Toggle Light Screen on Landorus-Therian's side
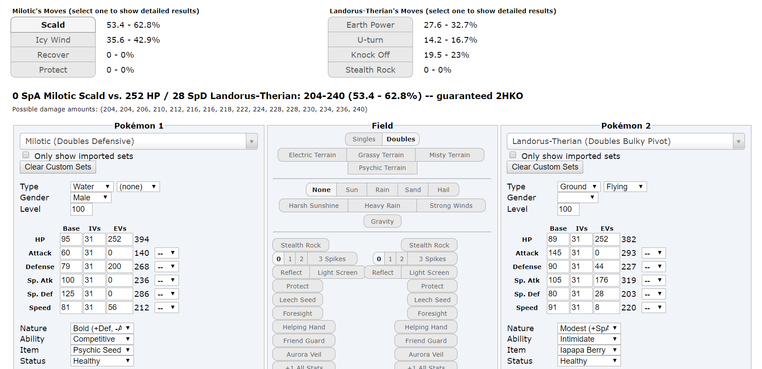Image resolution: width=762 pixels, height=369 pixels. (429, 273)
